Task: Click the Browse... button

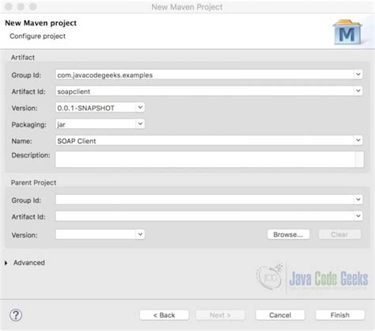Action: tap(288, 234)
